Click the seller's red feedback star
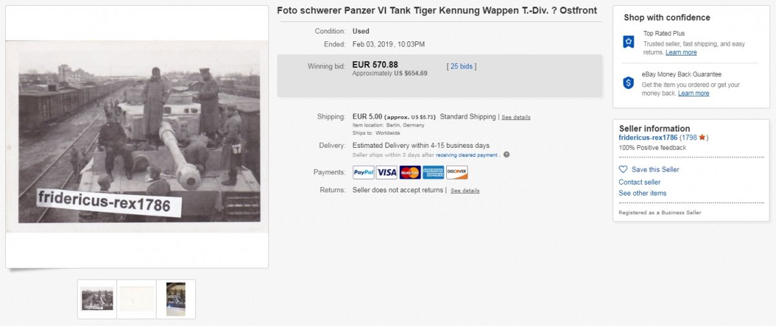776x326 pixels. pyautogui.click(x=703, y=138)
